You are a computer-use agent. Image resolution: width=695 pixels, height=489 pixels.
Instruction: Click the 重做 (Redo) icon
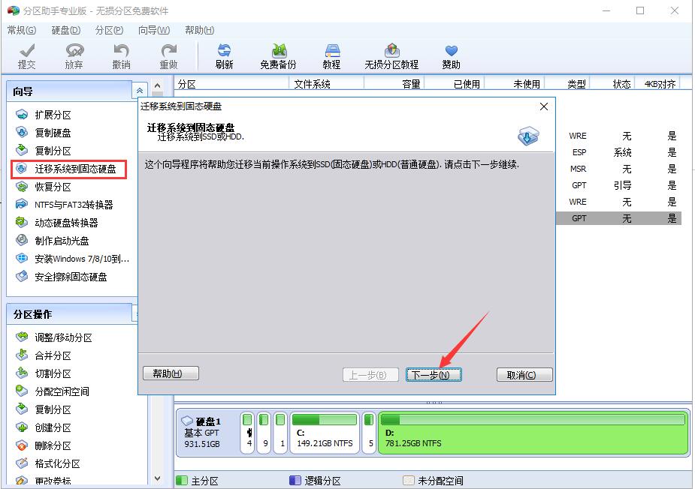coord(168,55)
